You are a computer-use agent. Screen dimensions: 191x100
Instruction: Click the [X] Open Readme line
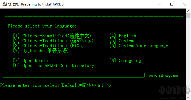[x=31, y=60]
